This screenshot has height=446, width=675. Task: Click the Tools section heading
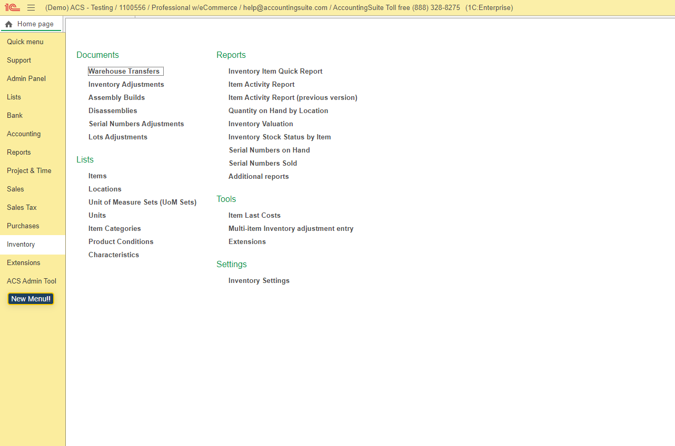226,199
